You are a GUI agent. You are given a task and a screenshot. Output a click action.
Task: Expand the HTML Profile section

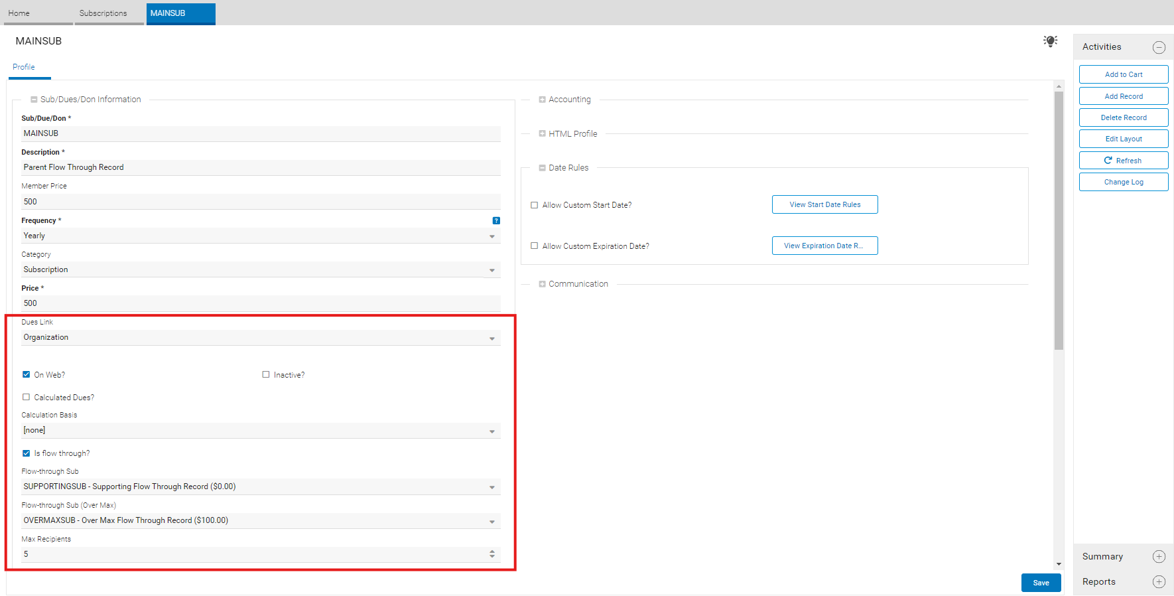pyautogui.click(x=542, y=134)
